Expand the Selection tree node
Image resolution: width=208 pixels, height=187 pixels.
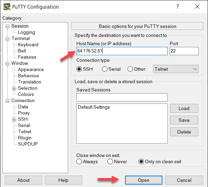(14, 88)
